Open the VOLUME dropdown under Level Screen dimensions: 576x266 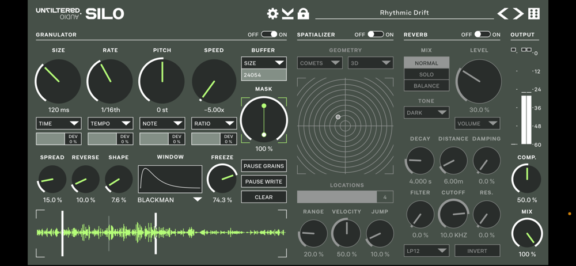477,123
